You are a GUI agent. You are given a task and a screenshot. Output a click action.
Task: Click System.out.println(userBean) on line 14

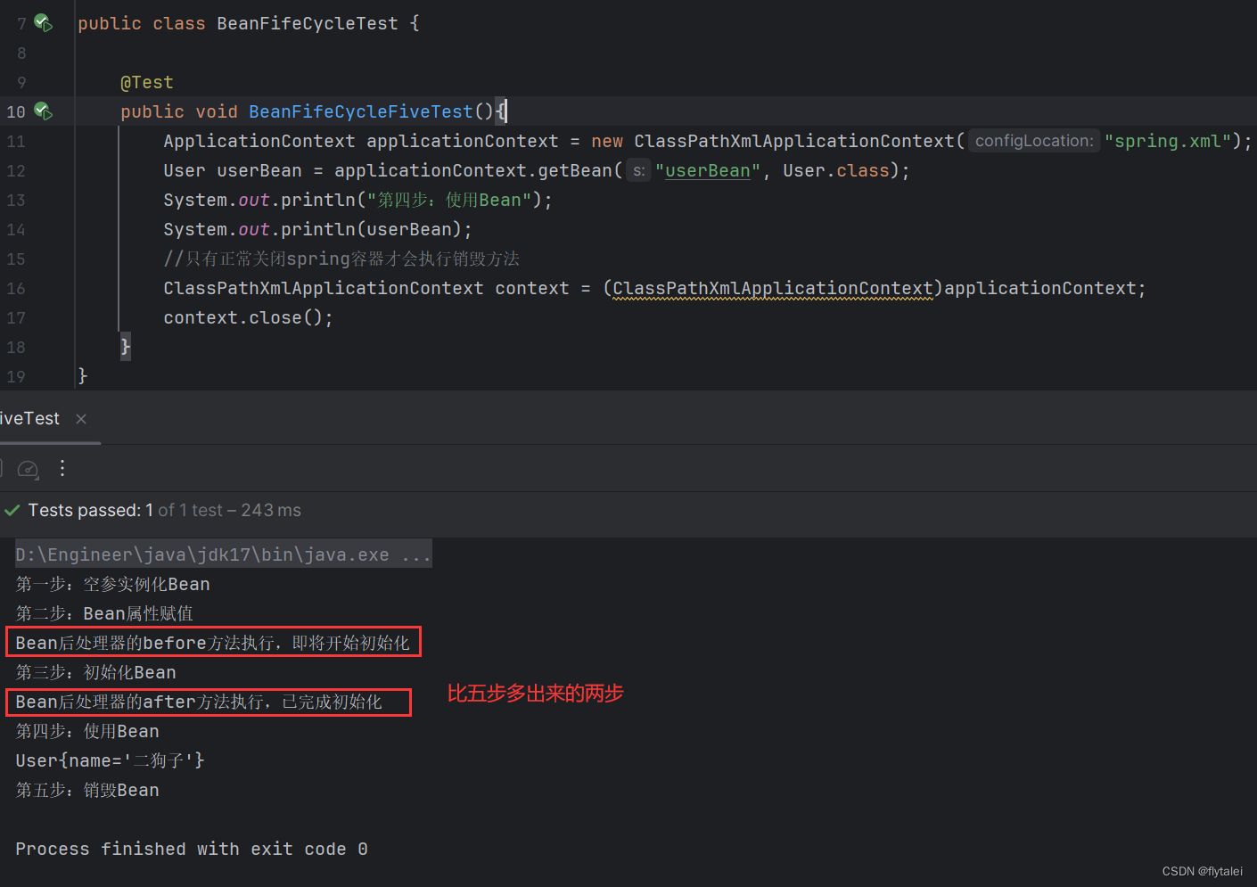[x=317, y=229]
